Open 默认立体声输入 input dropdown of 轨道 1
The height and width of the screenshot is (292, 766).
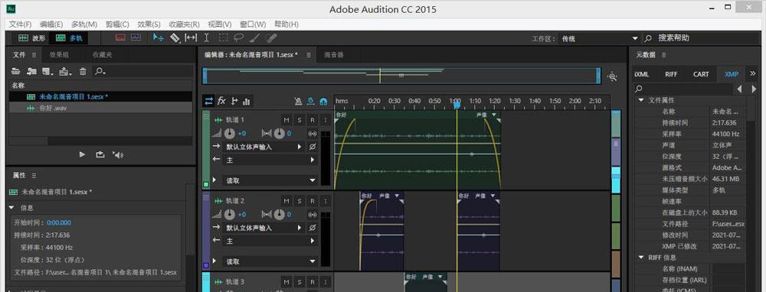click(264, 147)
